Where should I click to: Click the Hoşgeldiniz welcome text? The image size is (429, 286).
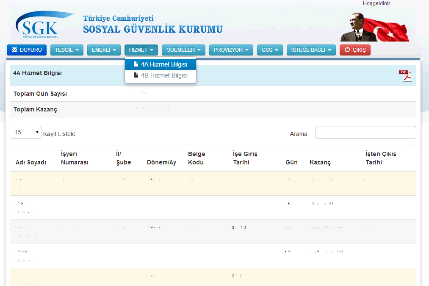[x=377, y=3]
